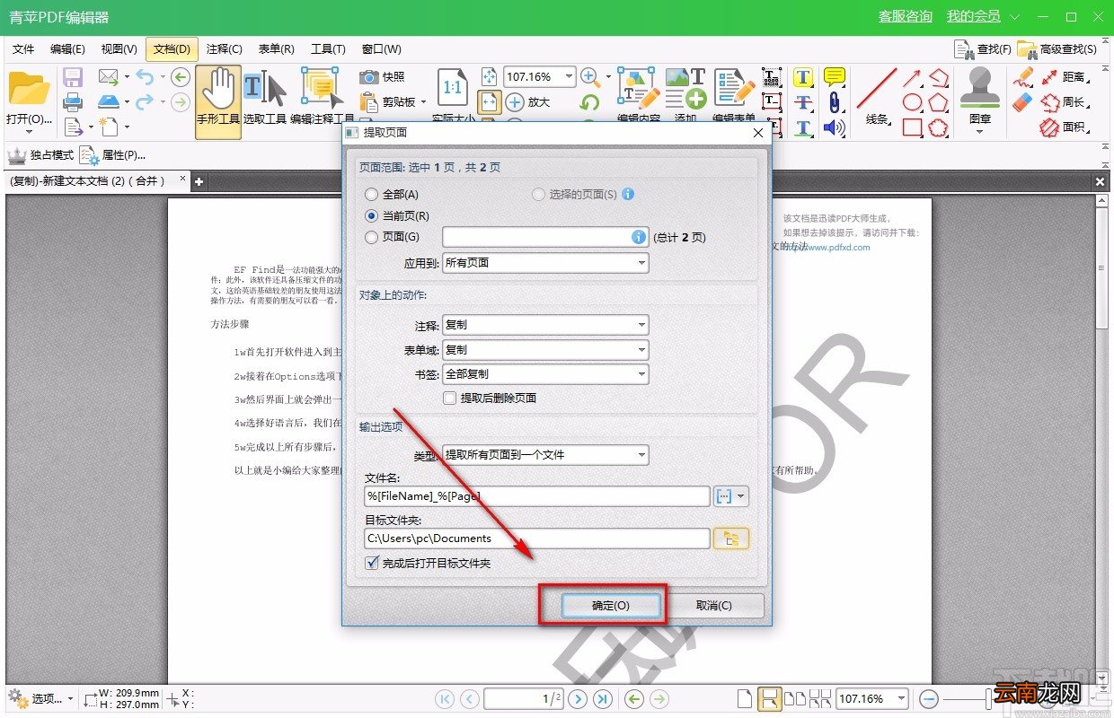This screenshot has height=718, width=1114.
Task: Select the rectangle shape tool
Action: tap(912, 127)
